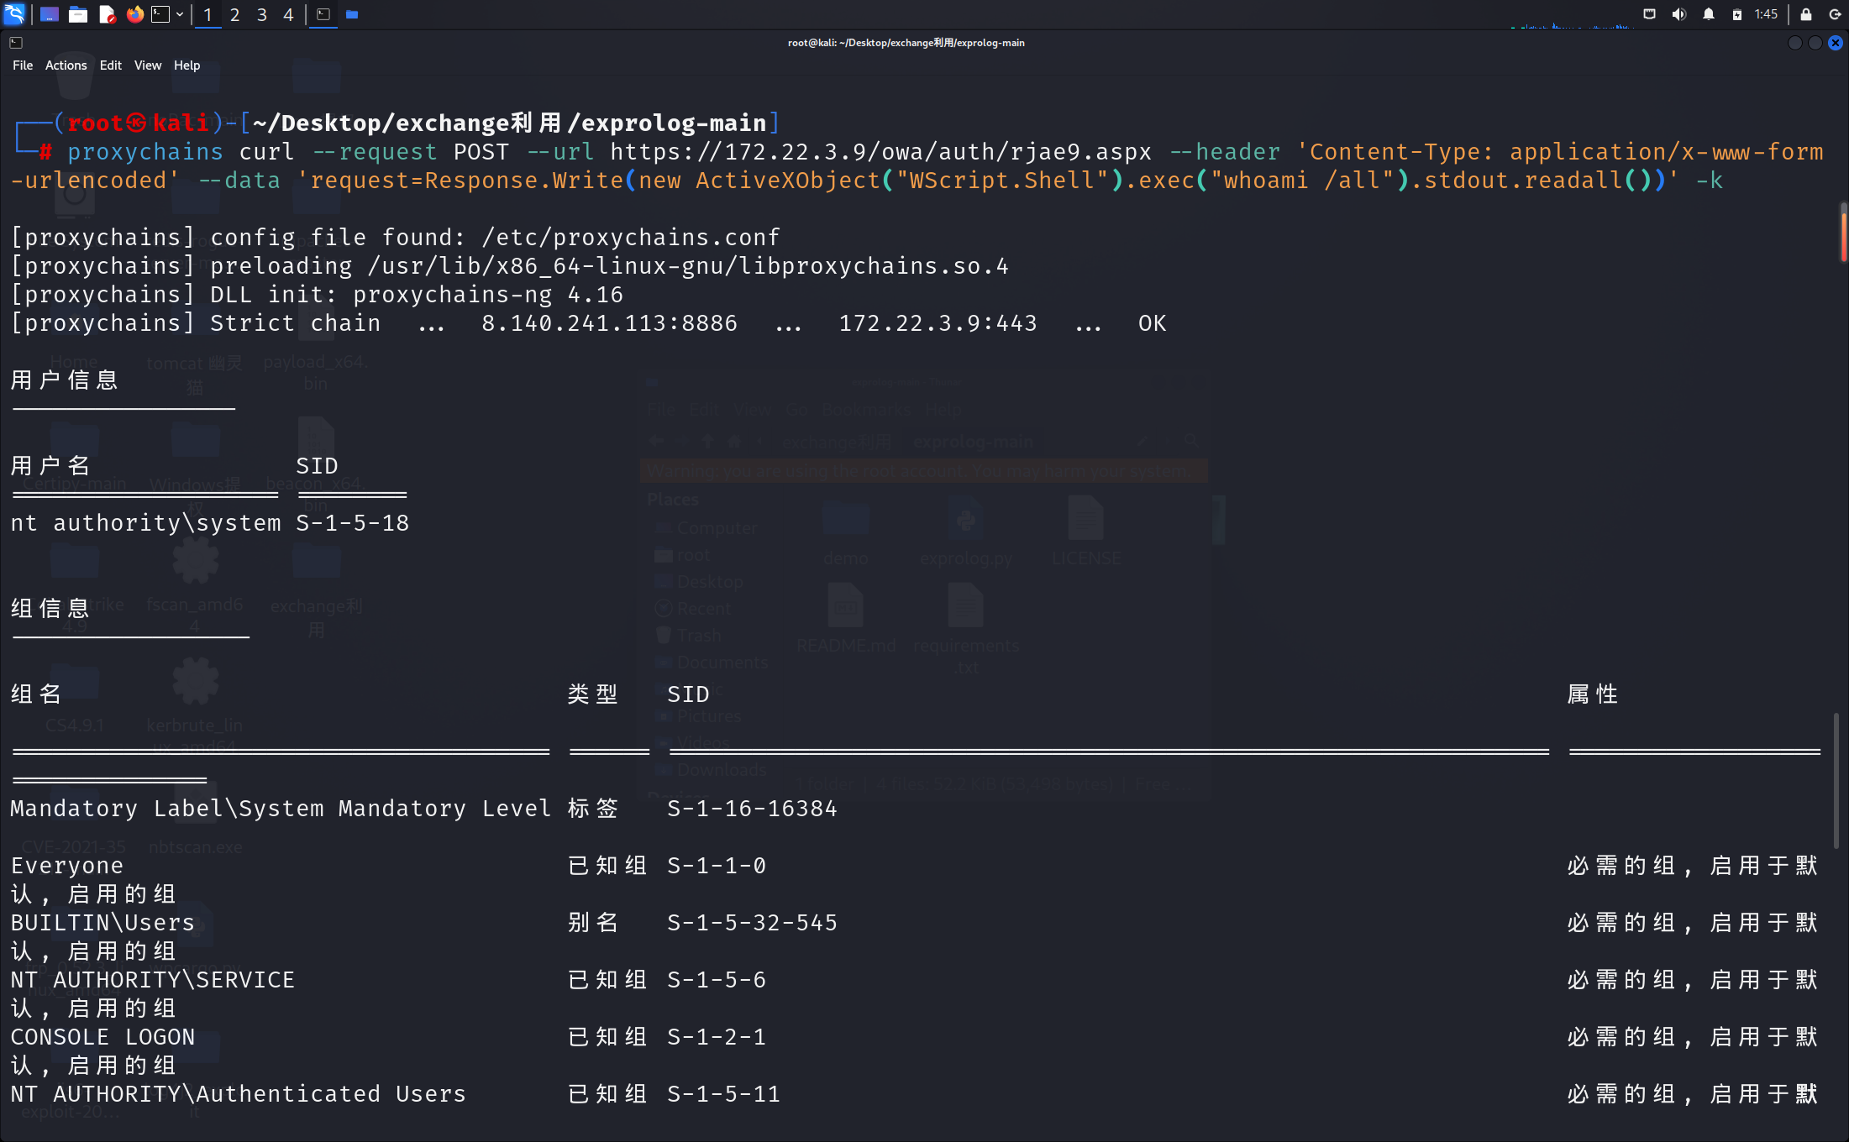The width and height of the screenshot is (1849, 1142).
Task: Open the Help menu
Action: (x=186, y=65)
